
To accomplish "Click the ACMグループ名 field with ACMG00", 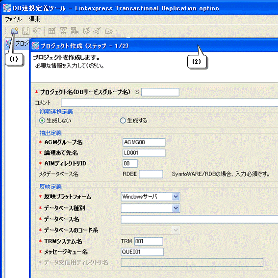I will coord(144,142).
